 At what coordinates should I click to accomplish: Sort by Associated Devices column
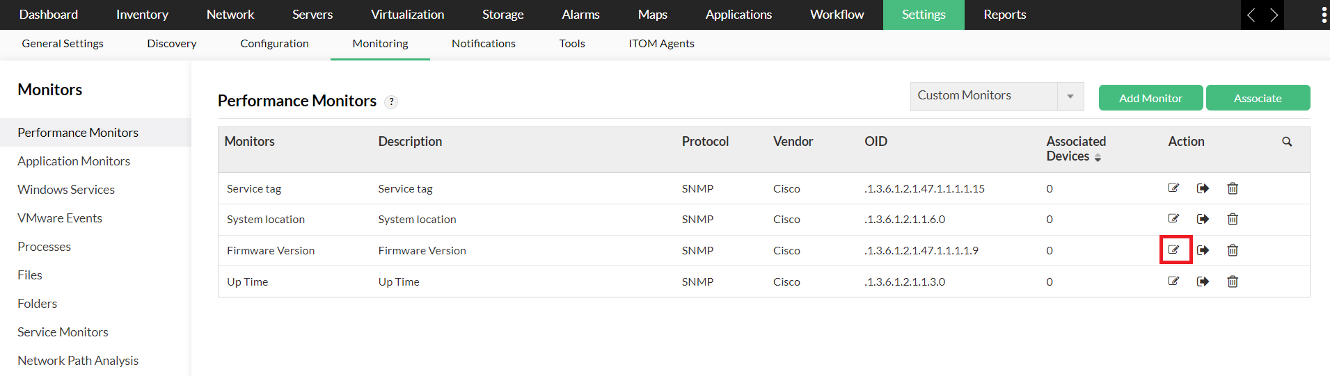tap(1098, 158)
